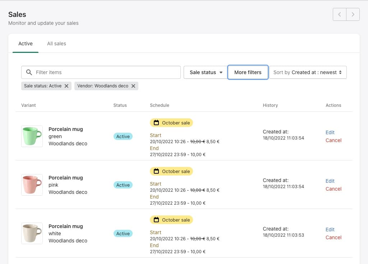Screen dimensions: 368x264
Task: Open the Sort by Created at dropdown
Action: click(308, 72)
